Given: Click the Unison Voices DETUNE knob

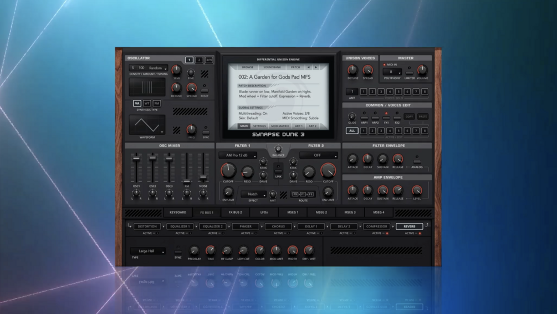Looking at the screenshot, I should pyautogui.click(x=352, y=70).
